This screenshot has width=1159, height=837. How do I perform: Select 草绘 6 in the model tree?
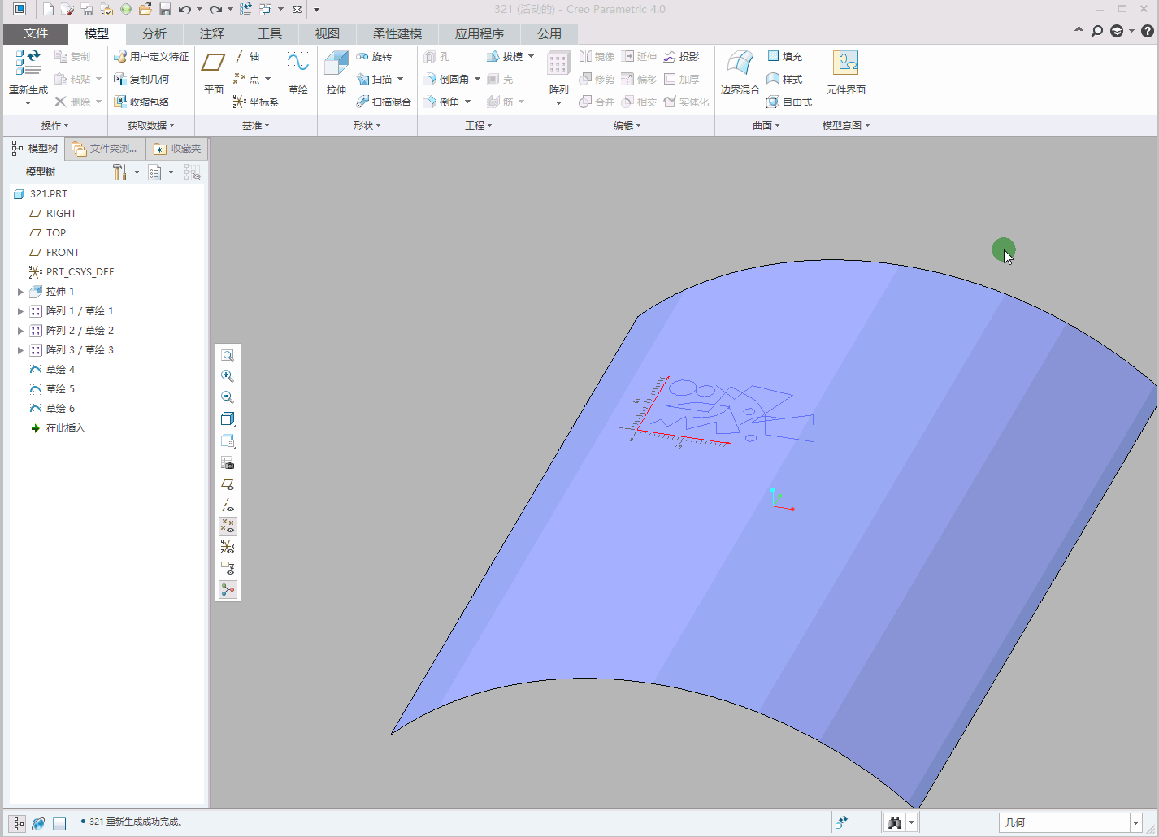tap(53, 409)
